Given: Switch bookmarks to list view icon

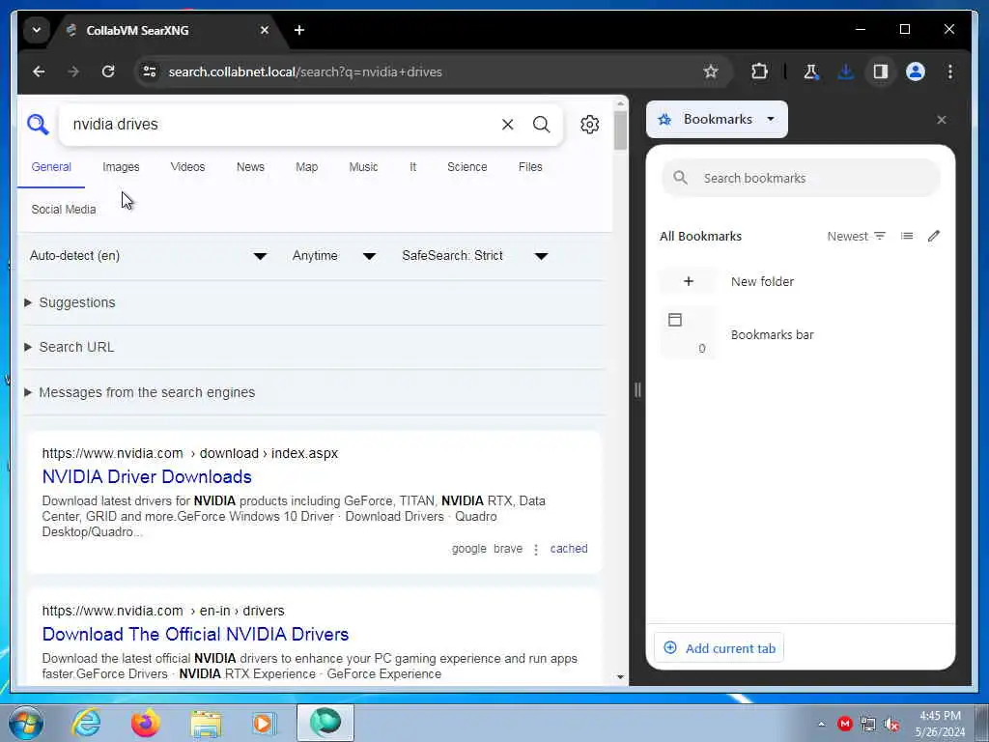Looking at the screenshot, I should [x=907, y=236].
